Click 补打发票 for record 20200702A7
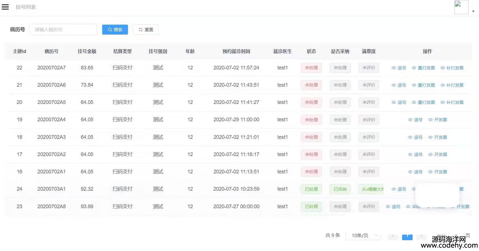The image size is (479, 251). [452, 68]
